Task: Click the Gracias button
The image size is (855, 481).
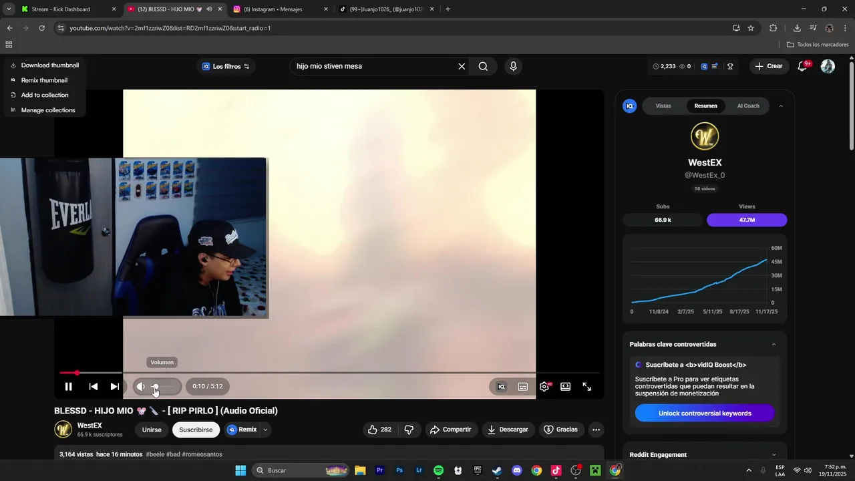Action: [560, 430]
